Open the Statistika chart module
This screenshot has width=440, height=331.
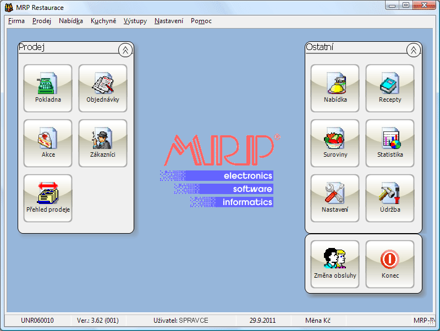390,144
